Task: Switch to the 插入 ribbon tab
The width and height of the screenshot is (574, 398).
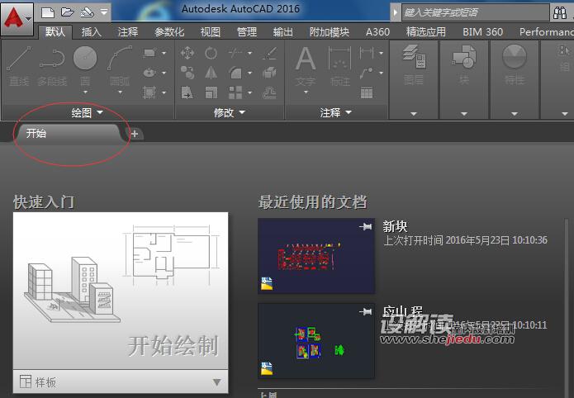Action: pos(91,32)
